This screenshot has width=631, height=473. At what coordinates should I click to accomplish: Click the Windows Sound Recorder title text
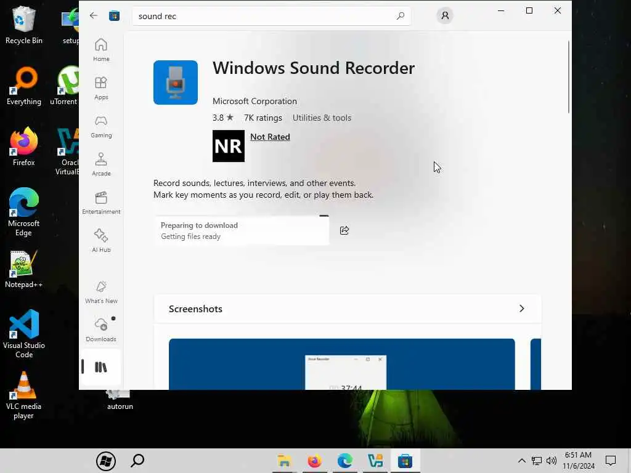point(314,68)
